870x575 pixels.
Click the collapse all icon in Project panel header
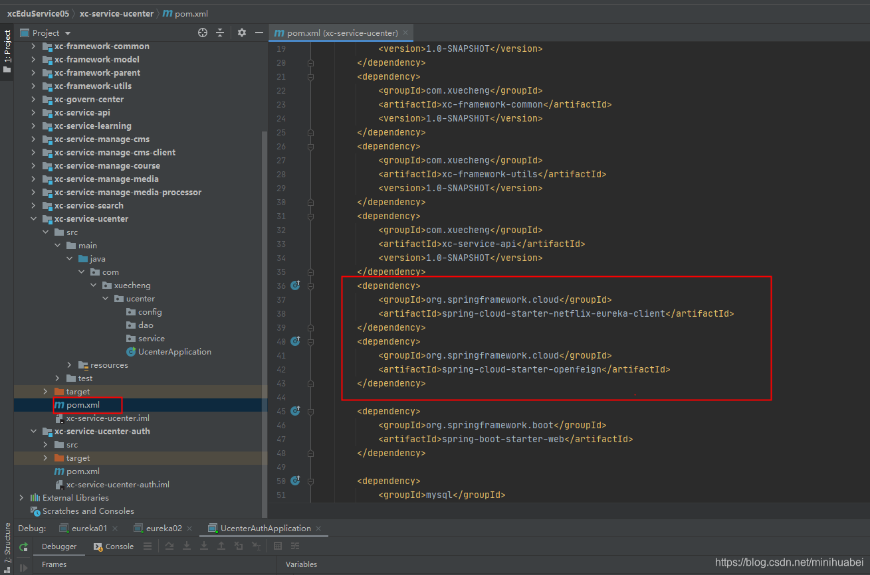pyautogui.click(x=221, y=33)
